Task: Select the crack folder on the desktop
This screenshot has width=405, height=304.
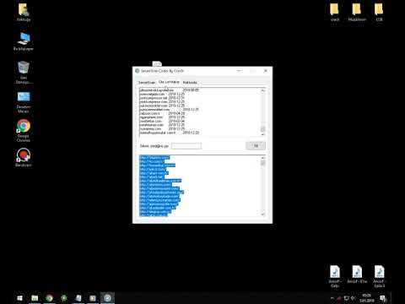Action: (x=335, y=12)
